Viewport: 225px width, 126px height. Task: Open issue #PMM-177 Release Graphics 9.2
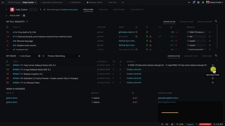point(28,74)
